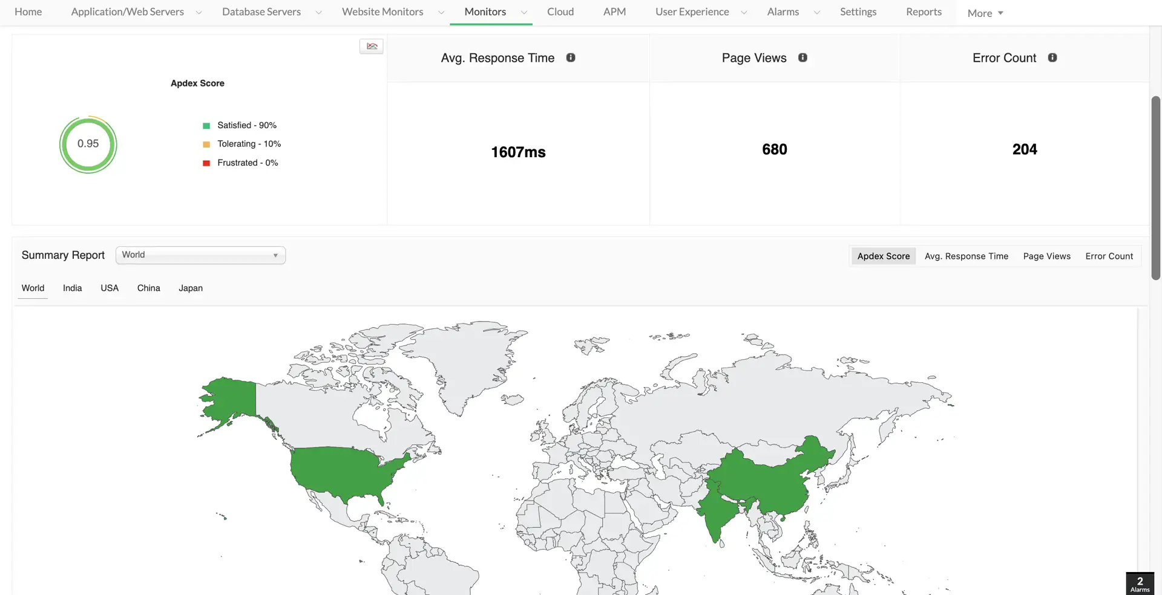Screen dimensions: 1162x595
Task: Switch to the USA tab
Action: pos(110,288)
